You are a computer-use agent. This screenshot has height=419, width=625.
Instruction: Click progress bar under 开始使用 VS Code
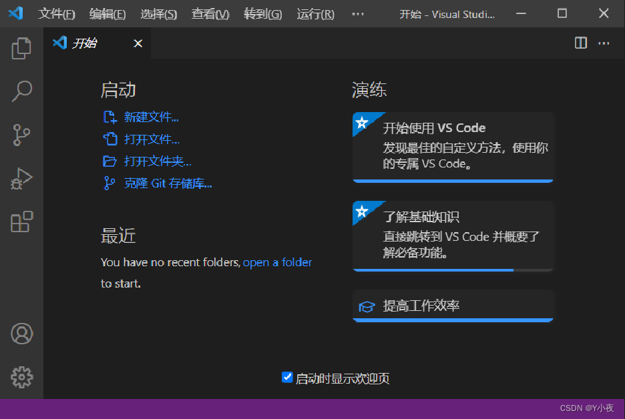pos(453,181)
